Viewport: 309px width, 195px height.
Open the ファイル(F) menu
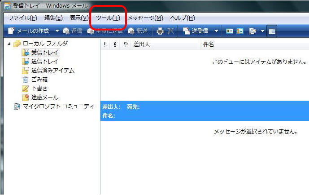pyautogui.click(x=22, y=18)
